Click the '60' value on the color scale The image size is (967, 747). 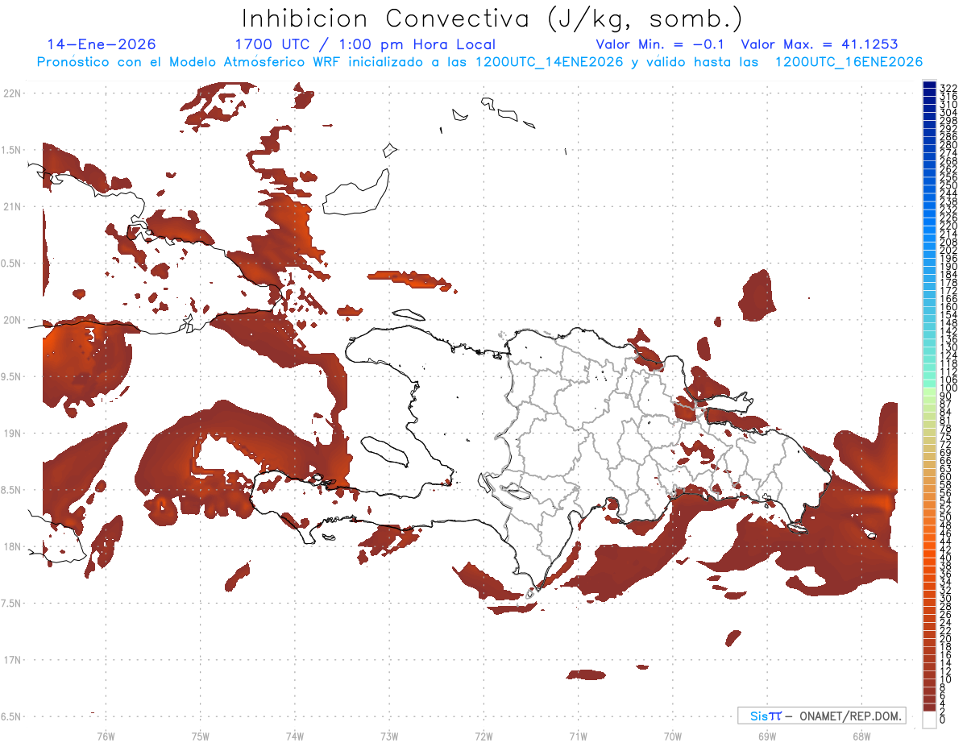point(946,477)
